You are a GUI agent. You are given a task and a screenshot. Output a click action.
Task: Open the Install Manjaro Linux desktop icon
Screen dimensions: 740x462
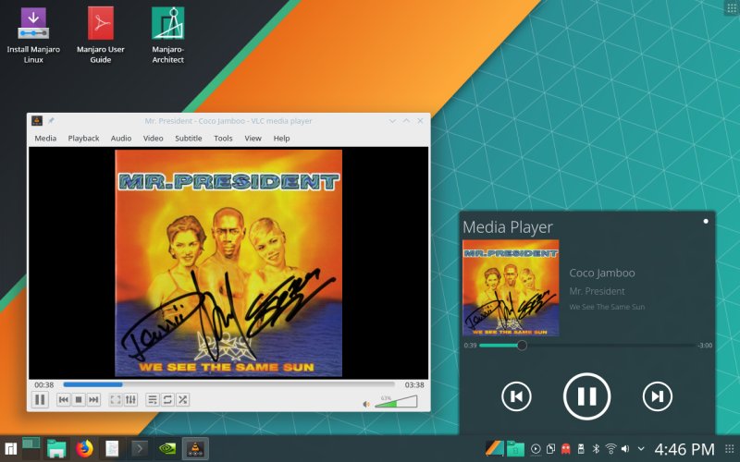click(x=33, y=35)
